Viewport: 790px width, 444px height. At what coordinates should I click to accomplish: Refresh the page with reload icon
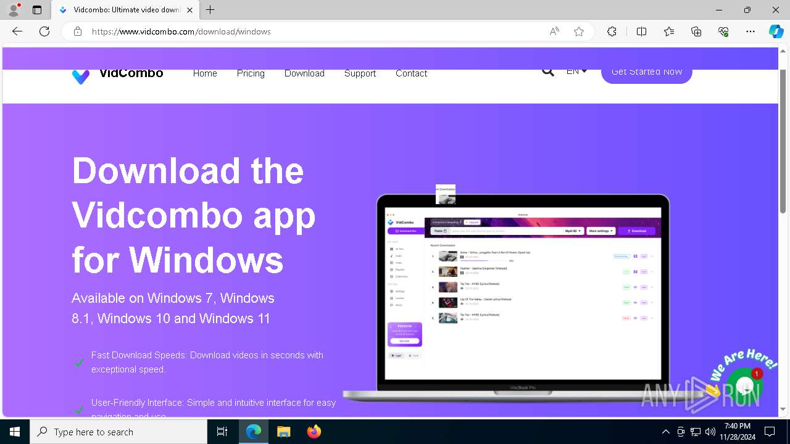[44, 31]
